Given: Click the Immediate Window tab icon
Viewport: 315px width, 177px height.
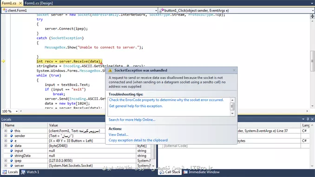Looking at the screenshot, I should pos(185,172).
